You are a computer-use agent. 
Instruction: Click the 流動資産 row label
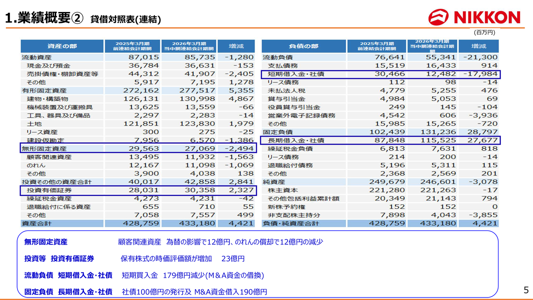[x=37, y=57]
